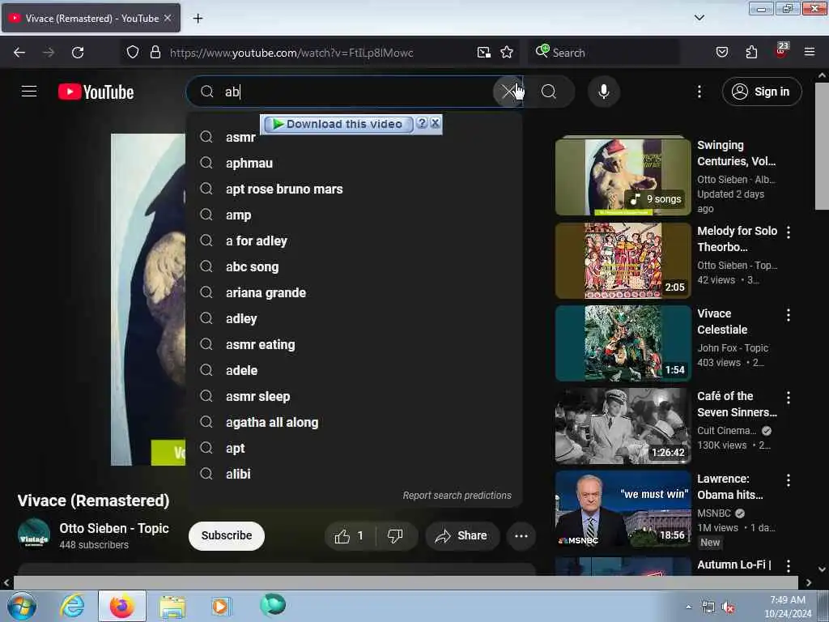Choose suggestion "alibi"
This screenshot has height=622, width=829.
(355, 474)
